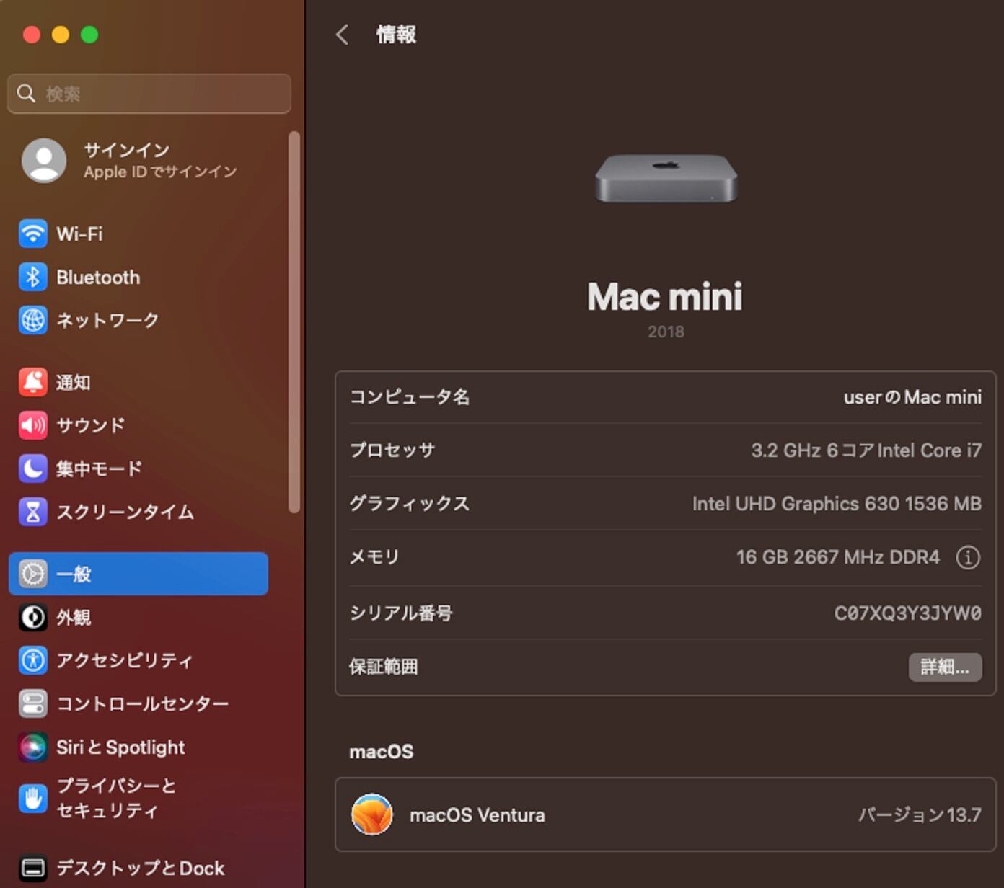Go back using the chevron arrow
The width and height of the screenshot is (1004, 888).
point(343,34)
